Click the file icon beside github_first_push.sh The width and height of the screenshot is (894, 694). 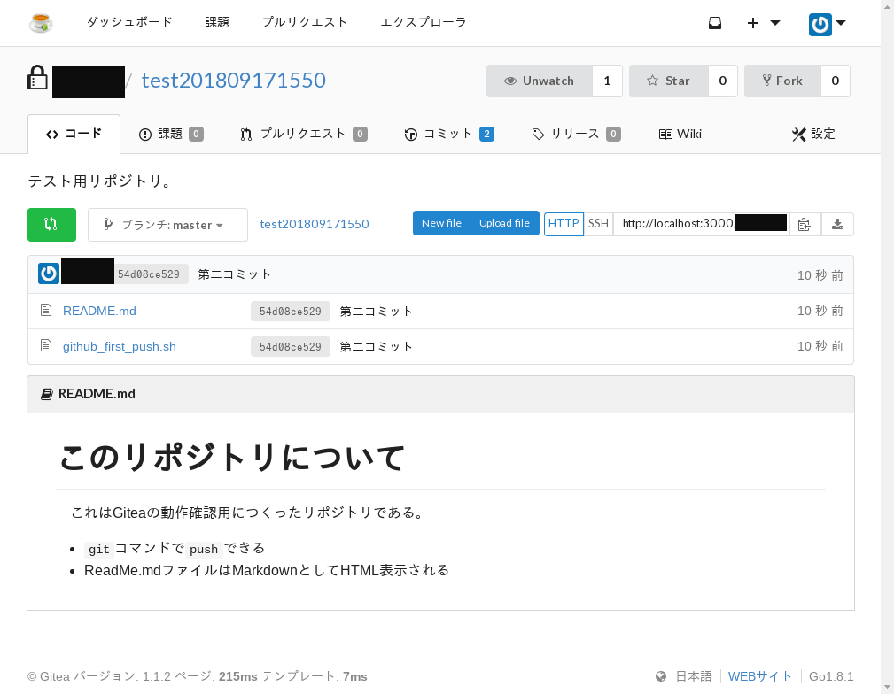46,346
